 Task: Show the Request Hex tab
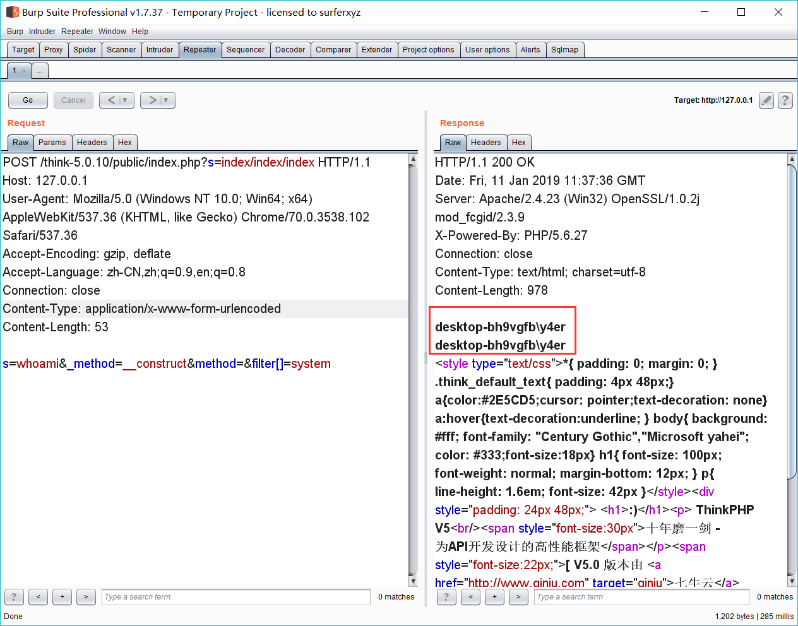coord(125,143)
